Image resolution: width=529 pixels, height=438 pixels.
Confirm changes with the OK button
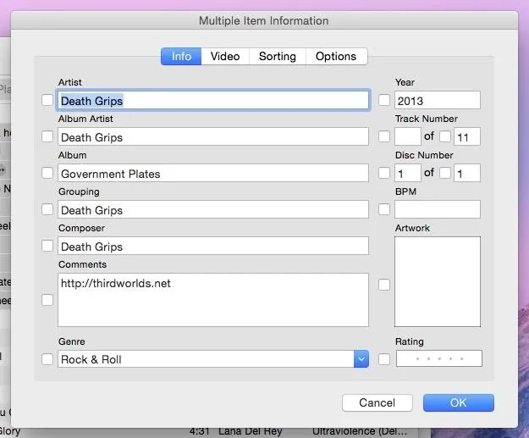(x=459, y=402)
